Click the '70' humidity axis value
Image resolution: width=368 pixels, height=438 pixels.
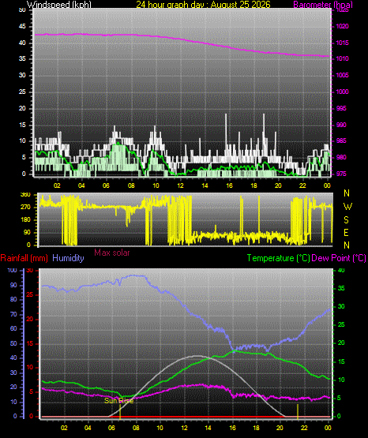[x=13, y=314]
